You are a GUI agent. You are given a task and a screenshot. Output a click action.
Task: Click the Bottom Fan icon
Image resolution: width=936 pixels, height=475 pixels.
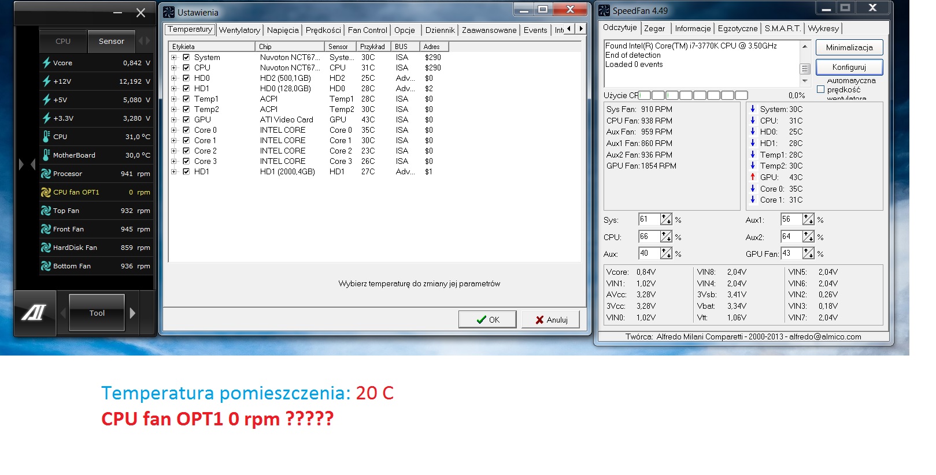pos(46,266)
